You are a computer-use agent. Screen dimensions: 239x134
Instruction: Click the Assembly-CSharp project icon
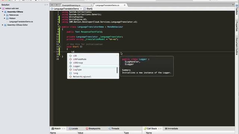coord(5,12)
